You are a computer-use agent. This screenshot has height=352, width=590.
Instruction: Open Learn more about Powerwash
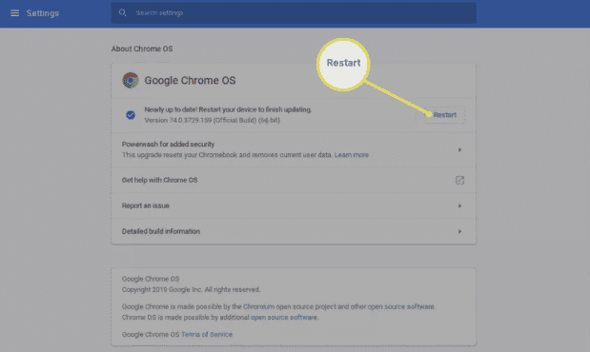coord(352,155)
